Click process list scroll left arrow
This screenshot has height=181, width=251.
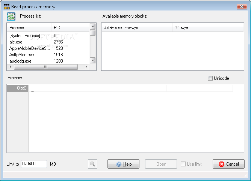click(x=10, y=67)
